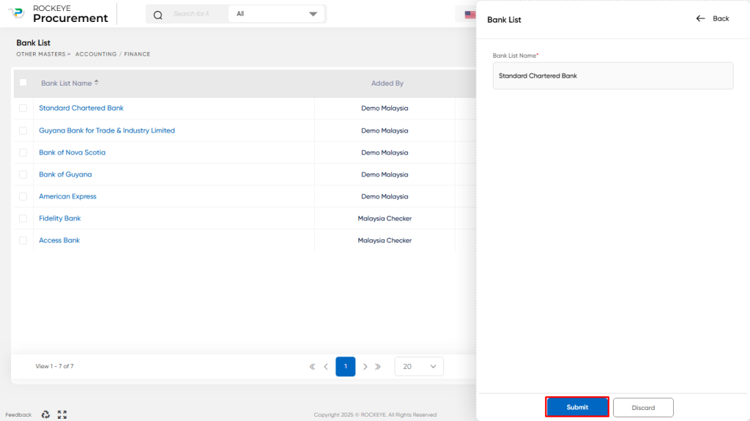Click Malaysia Checker in Access Bank row

pos(385,241)
